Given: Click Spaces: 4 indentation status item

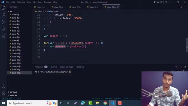Looking at the screenshot, I should tap(117, 98).
